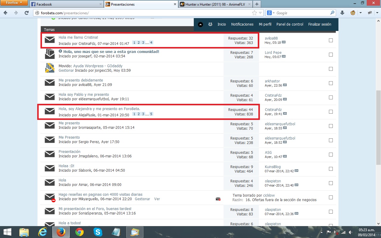381x238 pixels.
Task: Collapse the forum navigation bar with up-arrow icon
Action: (x=200, y=24)
